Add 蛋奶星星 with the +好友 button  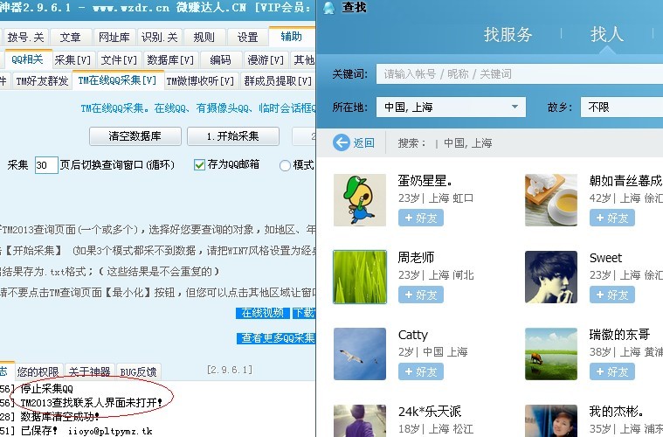pos(421,218)
